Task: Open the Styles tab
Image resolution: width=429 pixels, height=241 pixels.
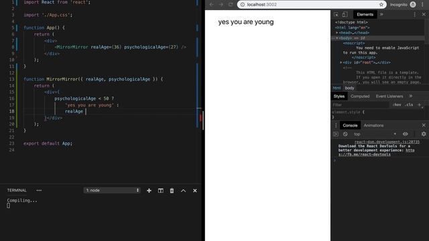Action: coord(339,96)
